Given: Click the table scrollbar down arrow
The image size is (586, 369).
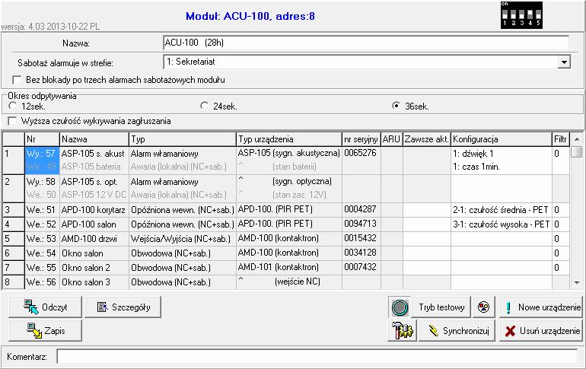Looking at the screenshot, I should point(577,283).
